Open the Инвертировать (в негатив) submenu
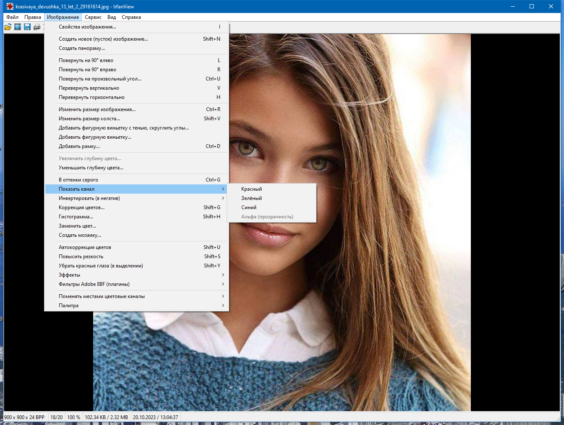Image resolution: width=564 pixels, height=425 pixels. click(136, 198)
